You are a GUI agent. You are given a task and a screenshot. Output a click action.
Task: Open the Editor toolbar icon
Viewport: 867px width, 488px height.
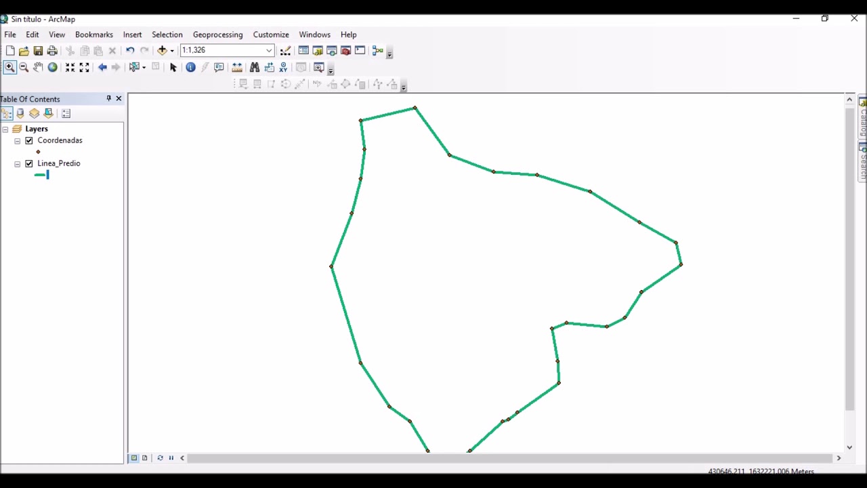click(x=285, y=51)
